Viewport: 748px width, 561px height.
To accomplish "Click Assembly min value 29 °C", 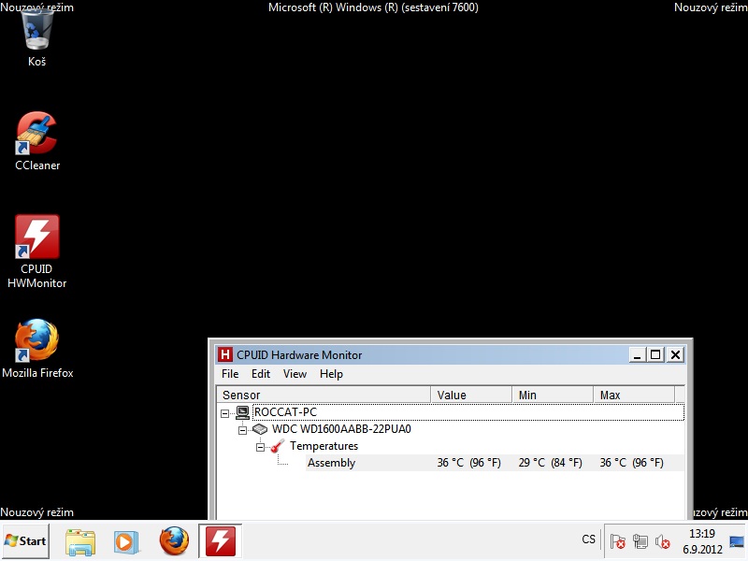I will (x=550, y=463).
